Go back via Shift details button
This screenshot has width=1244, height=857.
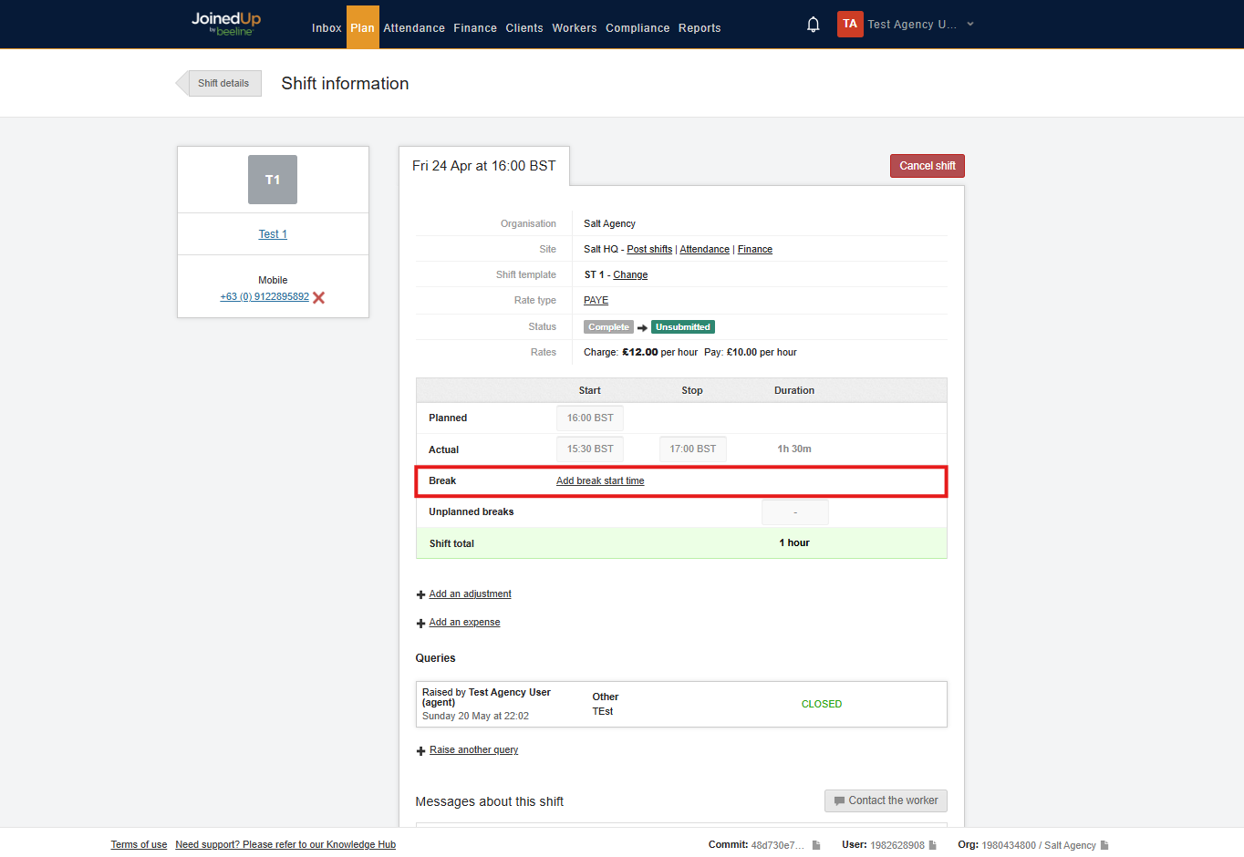pyautogui.click(x=219, y=83)
